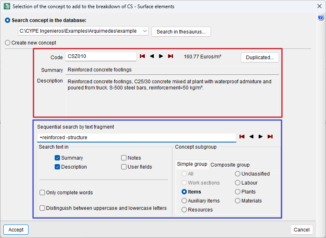Viewport: 326px width, 238px height.
Task: Enable Only complete words option
Action: click(42, 193)
